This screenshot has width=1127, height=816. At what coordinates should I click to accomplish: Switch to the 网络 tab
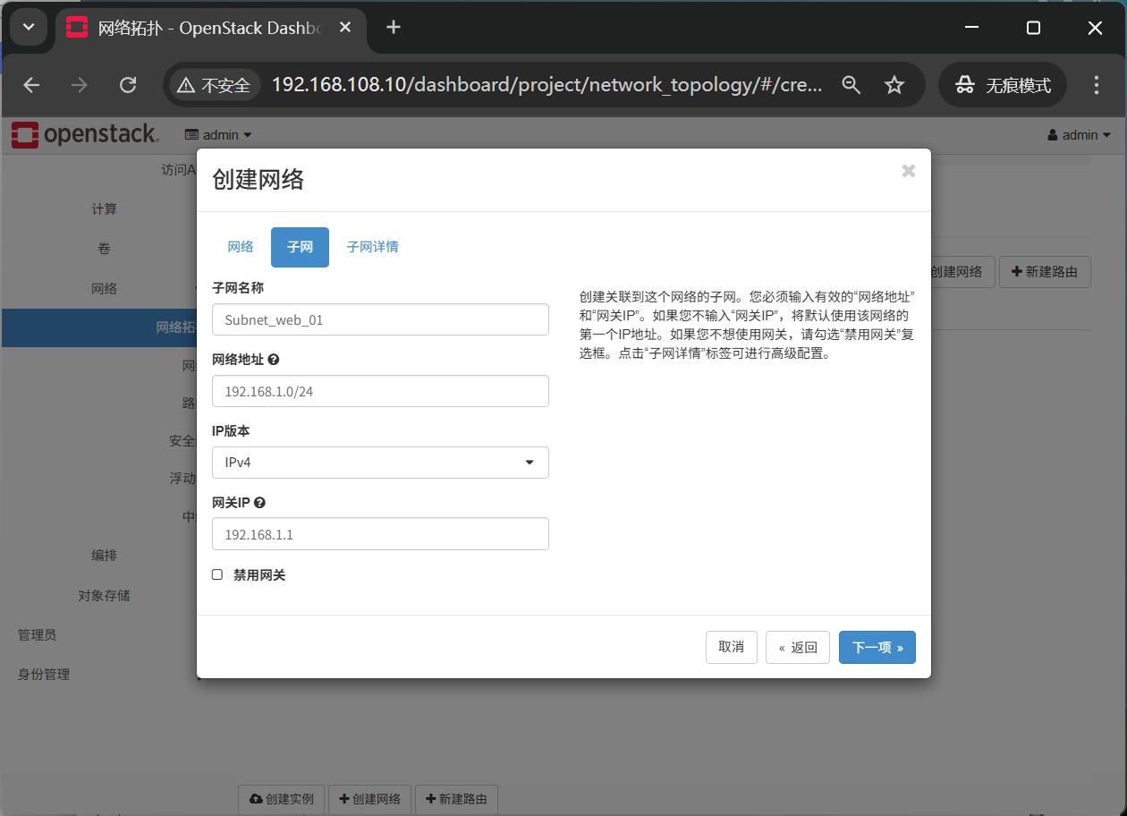[241, 247]
